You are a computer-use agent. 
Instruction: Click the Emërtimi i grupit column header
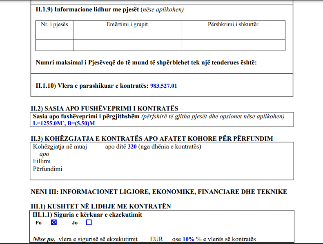click(127, 30)
